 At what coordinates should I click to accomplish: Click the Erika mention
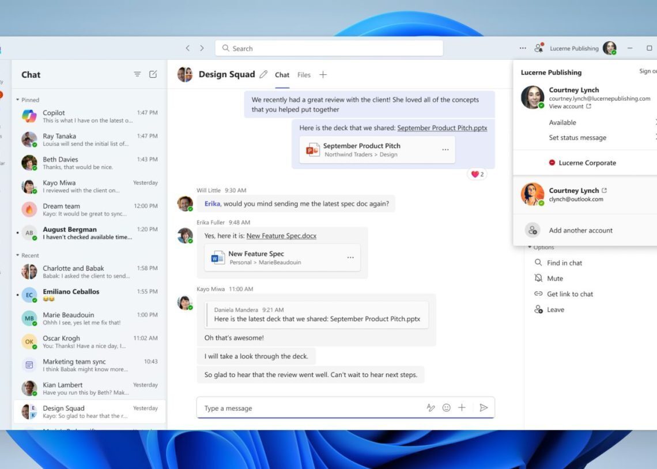click(212, 203)
